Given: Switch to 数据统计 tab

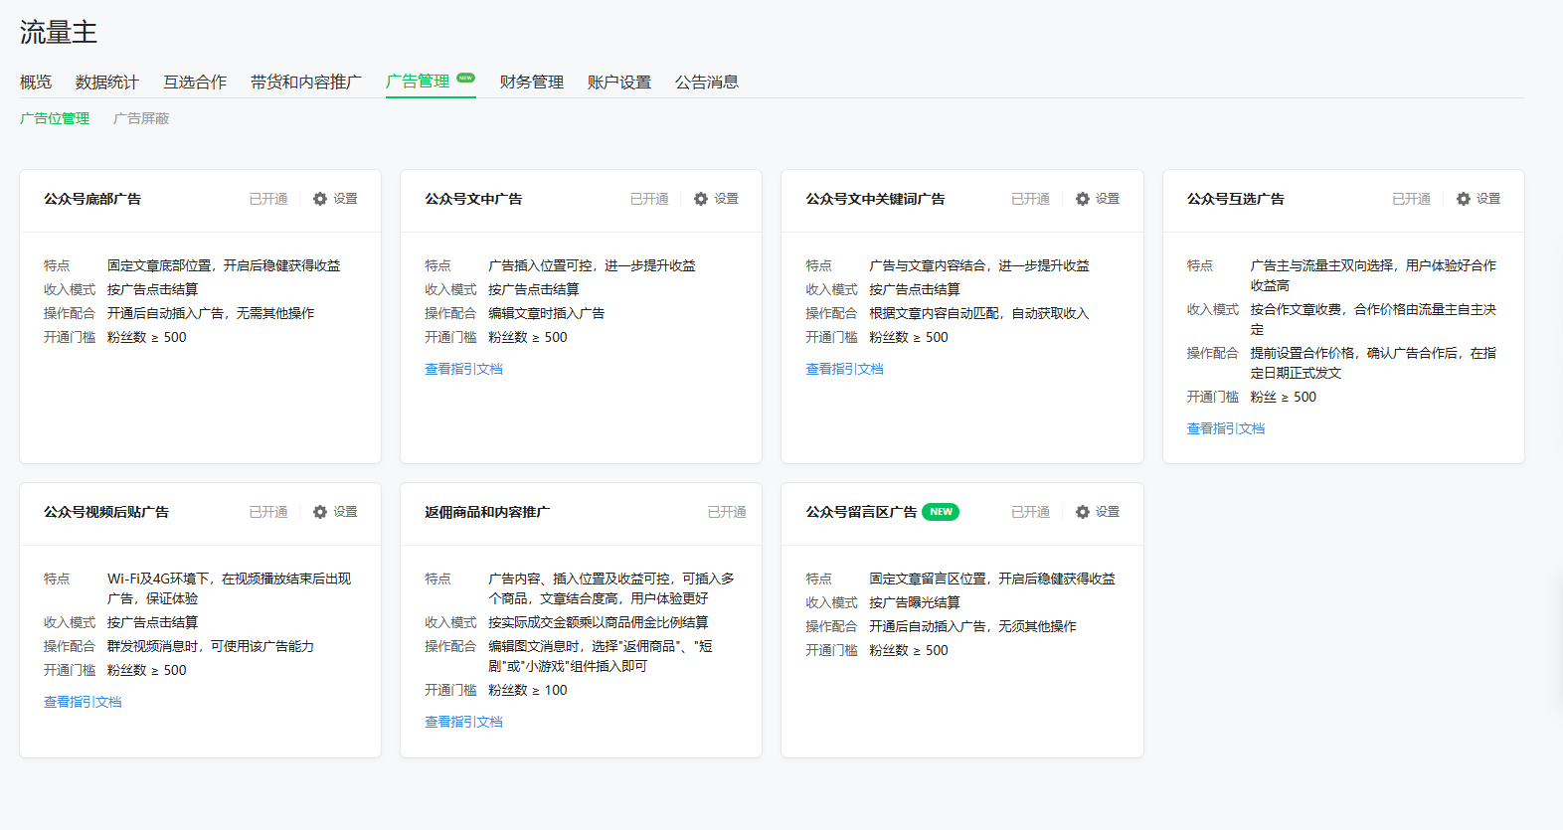Looking at the screenshot, I should [x=107, y=83].
